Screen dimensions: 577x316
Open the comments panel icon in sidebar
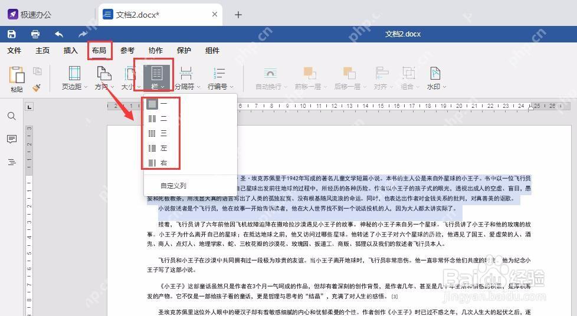tap(12, 139)
